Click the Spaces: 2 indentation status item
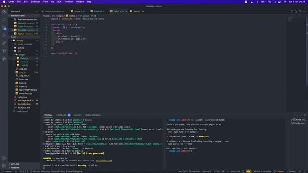The width and height of the screenshot is (308, 173). pyautogui.click(x=207, y=171)
